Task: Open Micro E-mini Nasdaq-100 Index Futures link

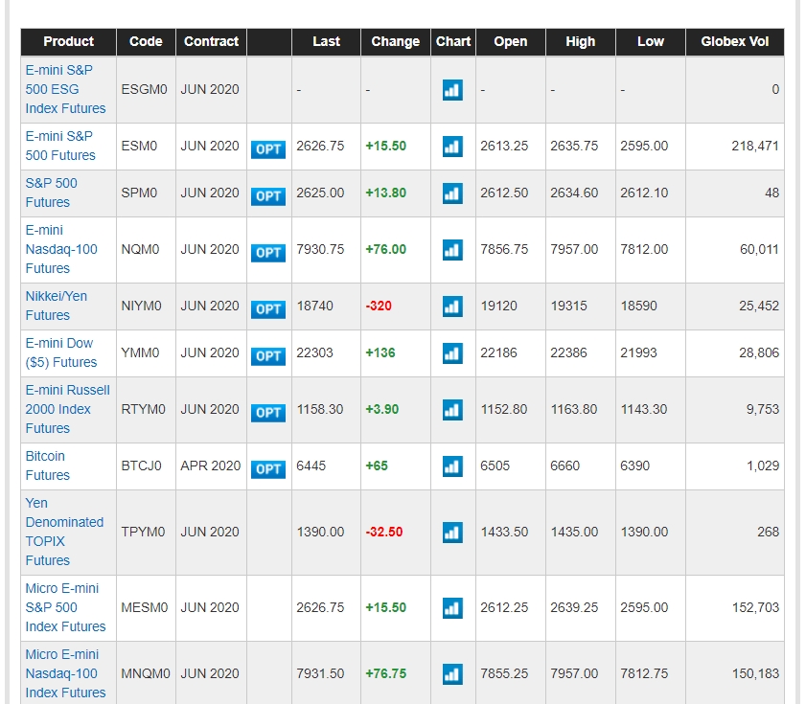Action: pos(66,673)
